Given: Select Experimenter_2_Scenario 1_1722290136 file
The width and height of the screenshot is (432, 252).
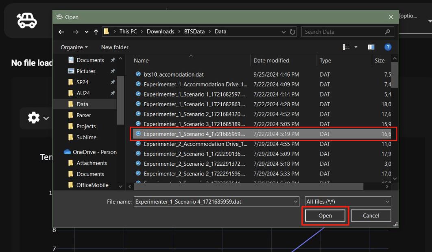Looking at the screenshot, I should click(262, 153).
